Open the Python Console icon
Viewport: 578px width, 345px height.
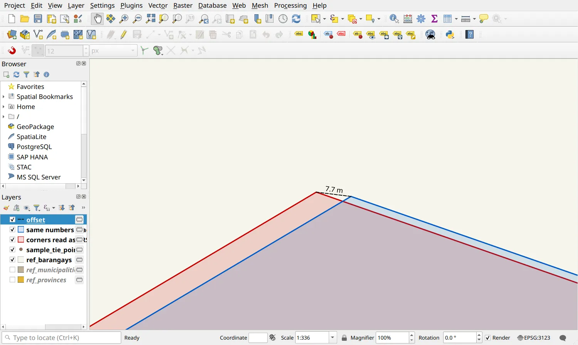(450, 35)
